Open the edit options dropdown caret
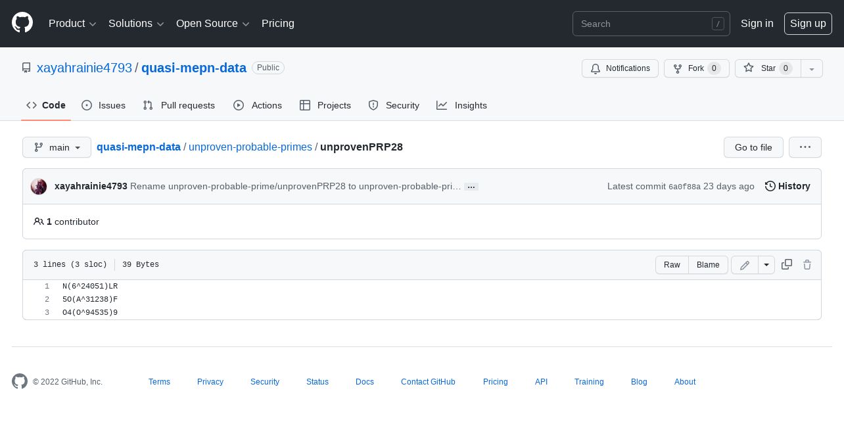Viewport: 844px width, 422px height. 766,265
